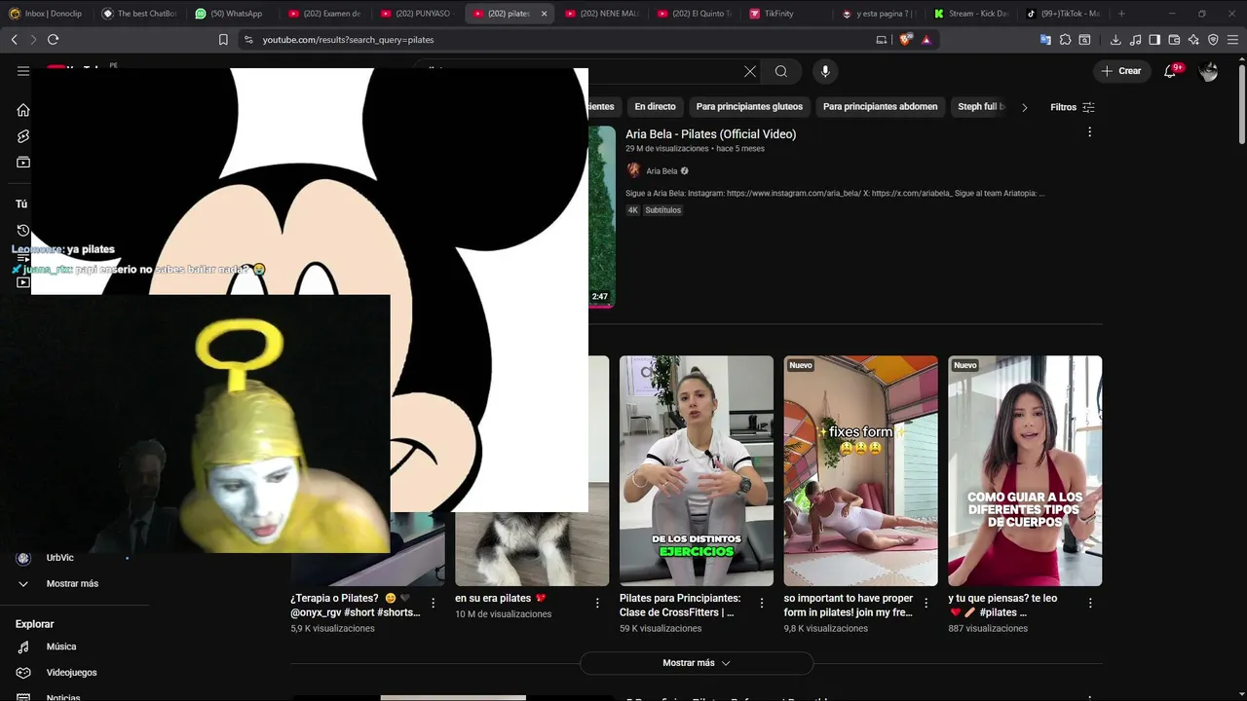Open a new browser tab
1247x701 pixels.
click(x=1121, y=14)
